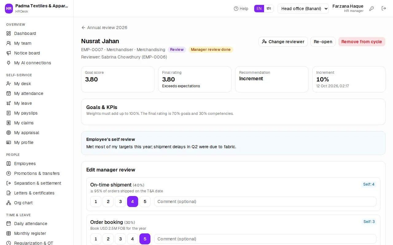
Task: Click the 'Manager review done' status badge
Action: pyautogui.click(x=211, y=50)
